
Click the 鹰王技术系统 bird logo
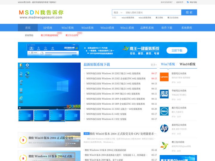[x=164, y=145]
